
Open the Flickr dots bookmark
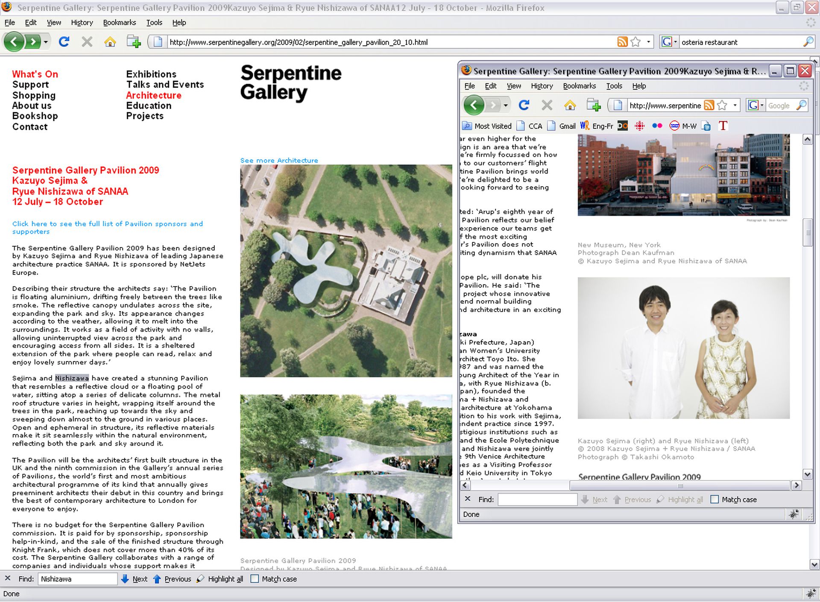(657, 126)
